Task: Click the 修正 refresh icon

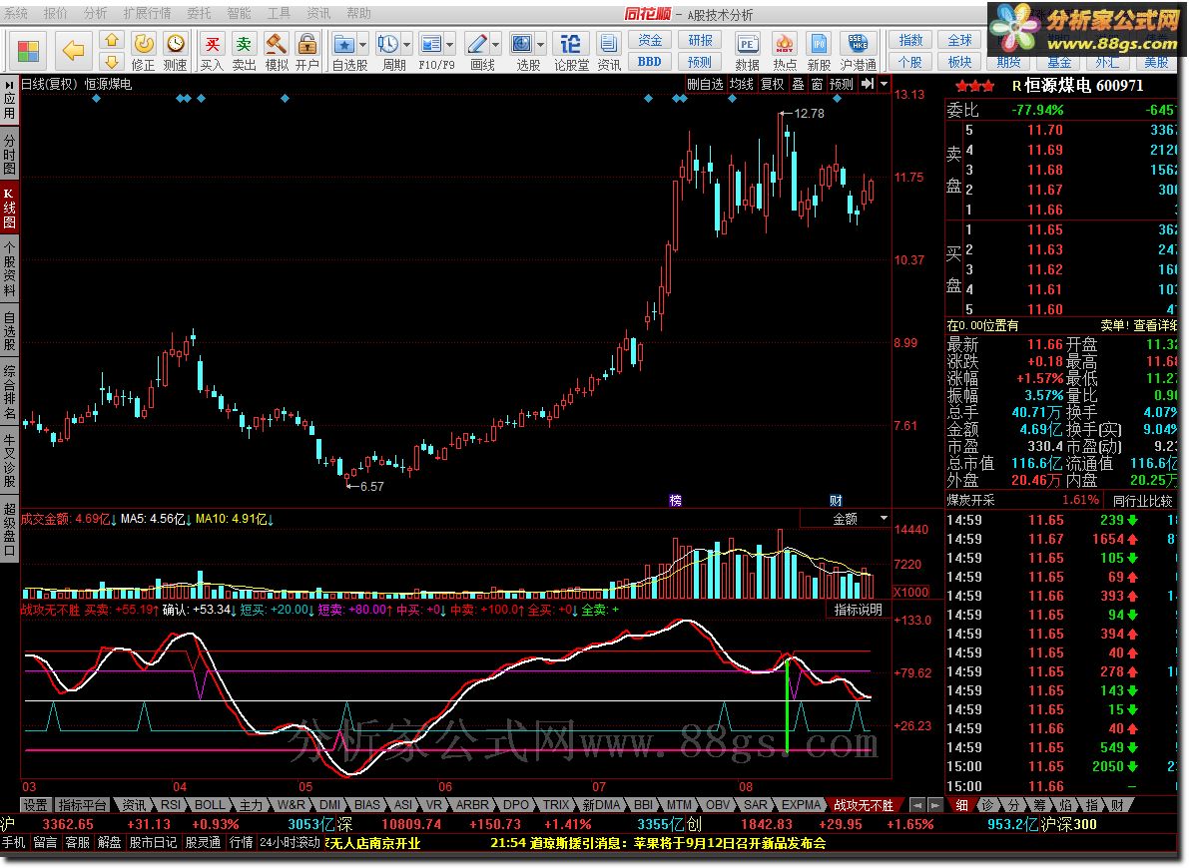Action: pyautogui.click(x=144, y=44)
